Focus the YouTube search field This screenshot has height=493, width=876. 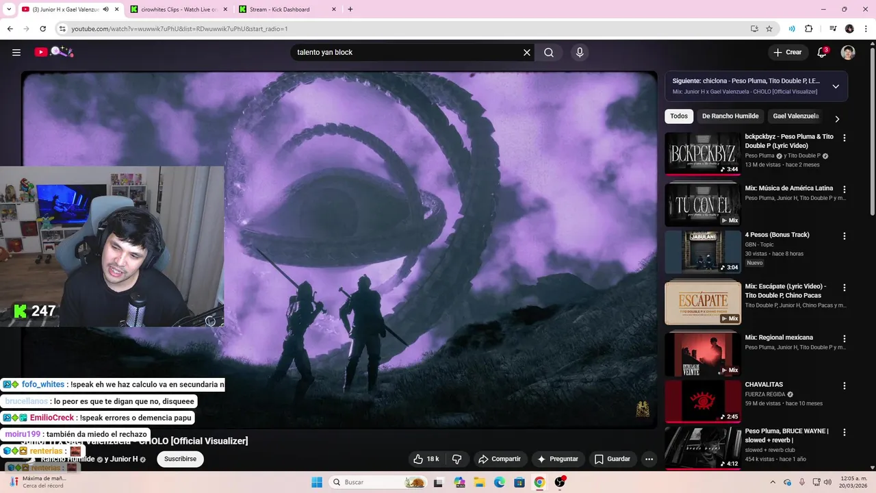407,52
